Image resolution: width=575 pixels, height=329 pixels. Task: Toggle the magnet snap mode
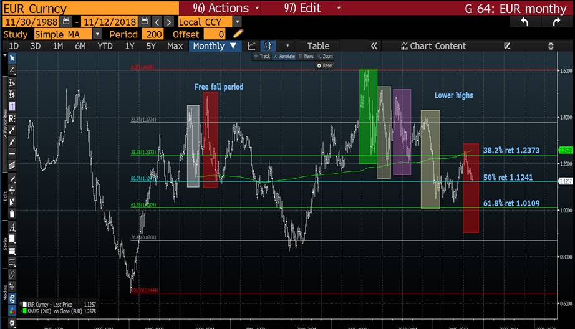click(x=12, y=298)
